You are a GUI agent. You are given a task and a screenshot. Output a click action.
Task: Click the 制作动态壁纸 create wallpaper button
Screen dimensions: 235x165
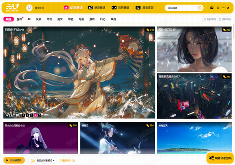(x=220, y=158)
